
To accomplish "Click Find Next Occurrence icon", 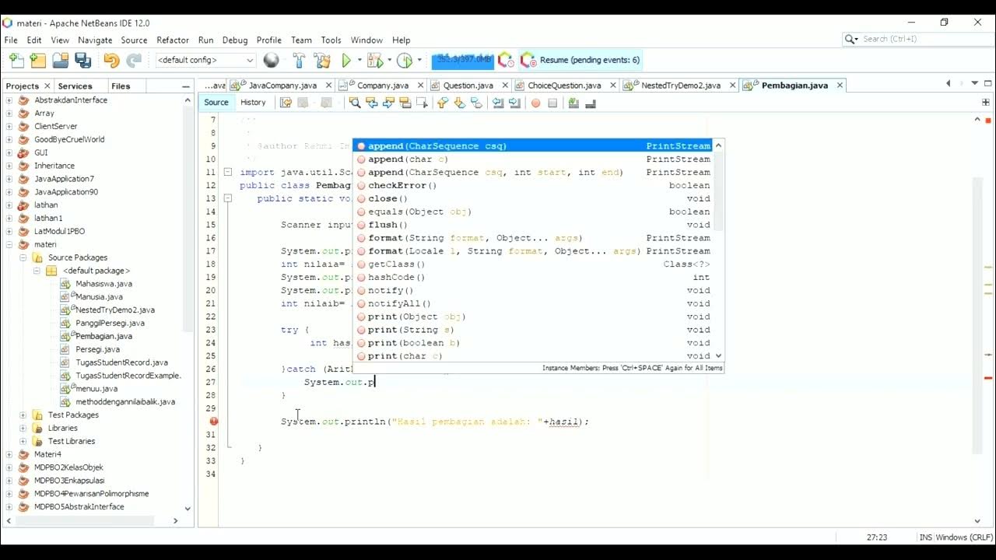I will (x=388, y=103).
